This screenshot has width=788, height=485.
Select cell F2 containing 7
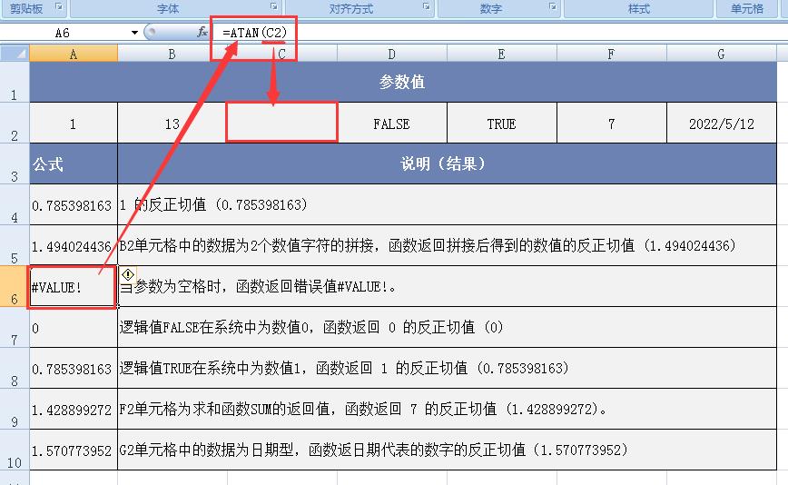pyautogui.click(x=612, y=124)
